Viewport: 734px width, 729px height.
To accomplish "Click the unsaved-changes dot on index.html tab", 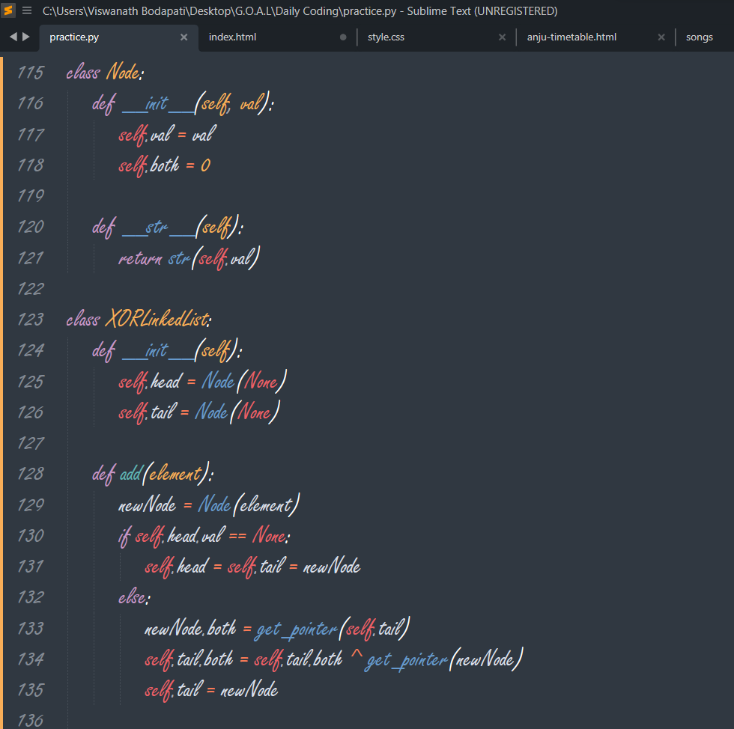I will 343,36.
